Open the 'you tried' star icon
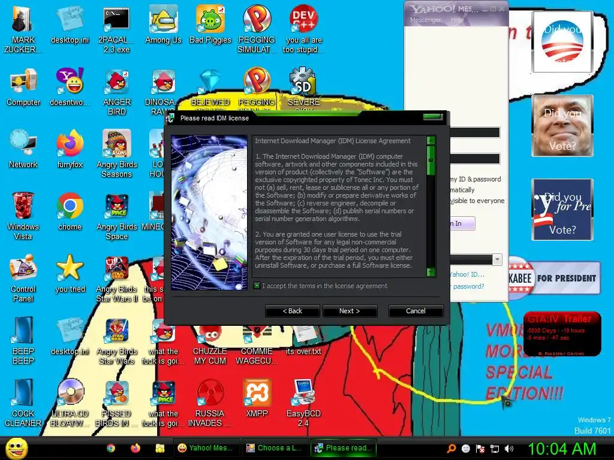Image resolution: width=614 pixels, height=460 pixels. [70, 273]
